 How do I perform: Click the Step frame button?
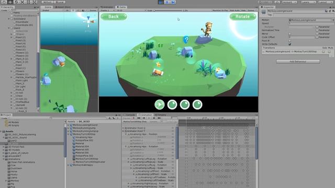(x=173, y=2)
